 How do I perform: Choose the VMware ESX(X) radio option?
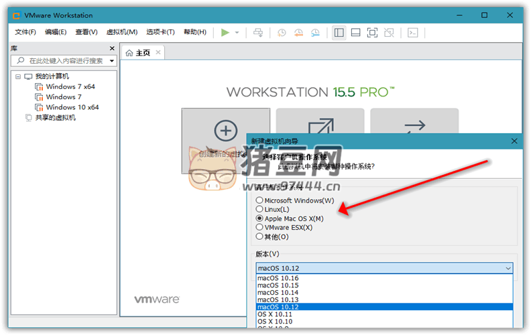(259, 227)
